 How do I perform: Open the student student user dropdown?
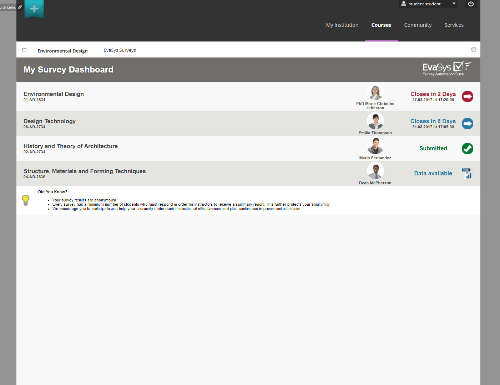click(428, 4)
